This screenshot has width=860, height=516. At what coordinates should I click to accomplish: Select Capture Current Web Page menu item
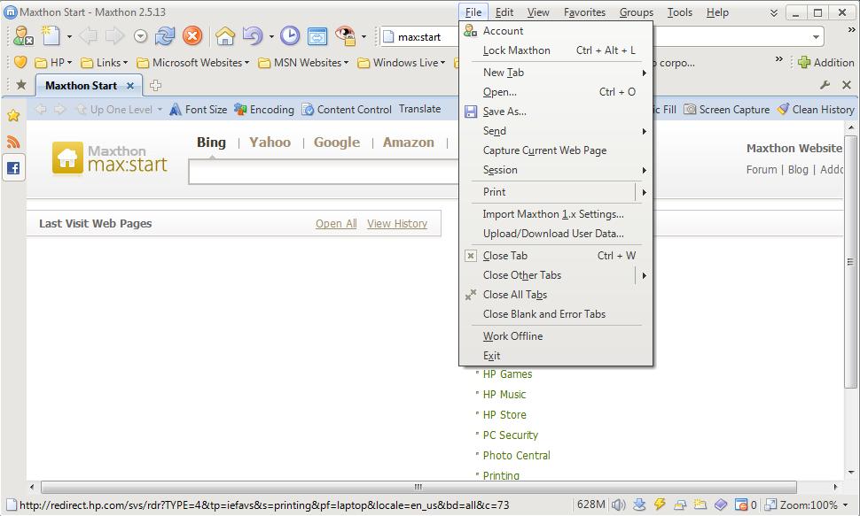544,150
